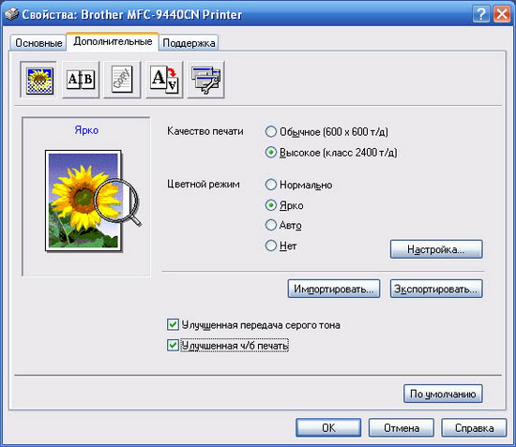
Task: Open the COPY watermark settings icon
Action: [122, 80]
